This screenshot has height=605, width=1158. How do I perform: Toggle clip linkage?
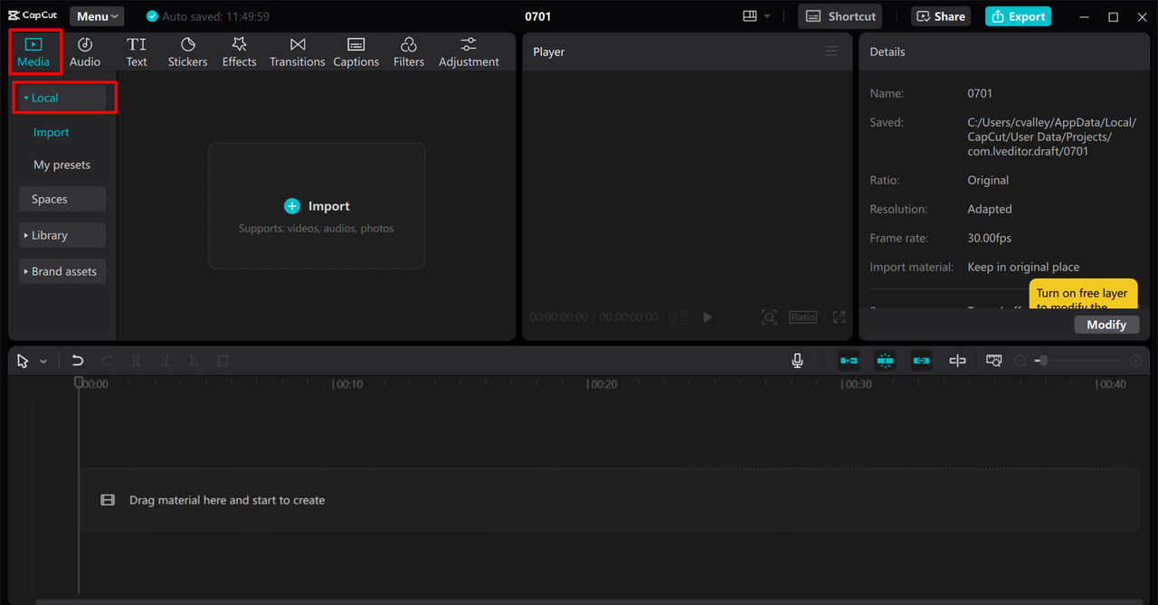[x=921, y=361]
